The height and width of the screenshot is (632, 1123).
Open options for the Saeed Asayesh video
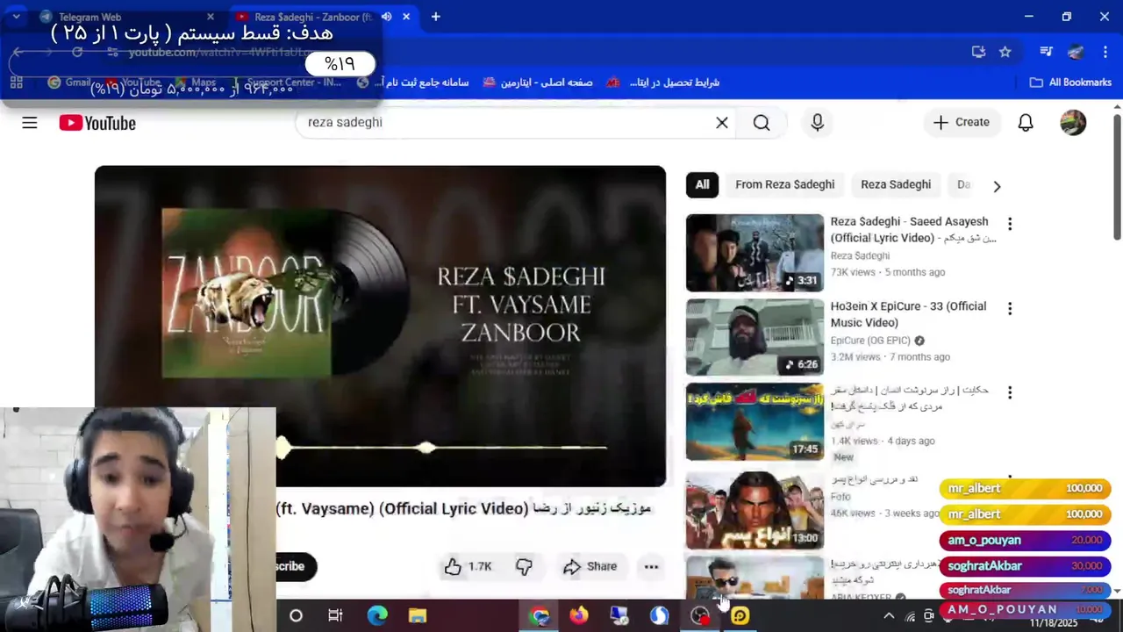tap(1010, 224)
